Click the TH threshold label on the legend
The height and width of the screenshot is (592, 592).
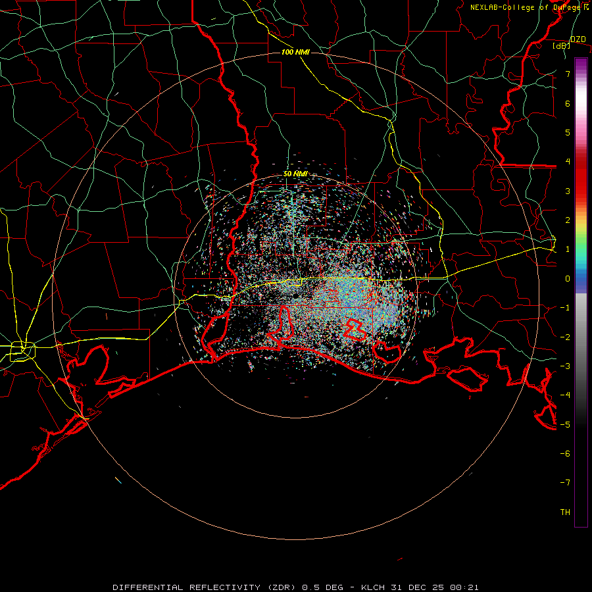click(x=565, y=512)
